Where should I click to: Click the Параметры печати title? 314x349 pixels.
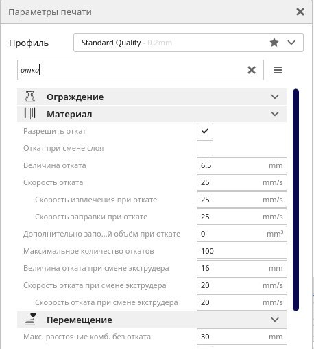click(x=50, y=12)
